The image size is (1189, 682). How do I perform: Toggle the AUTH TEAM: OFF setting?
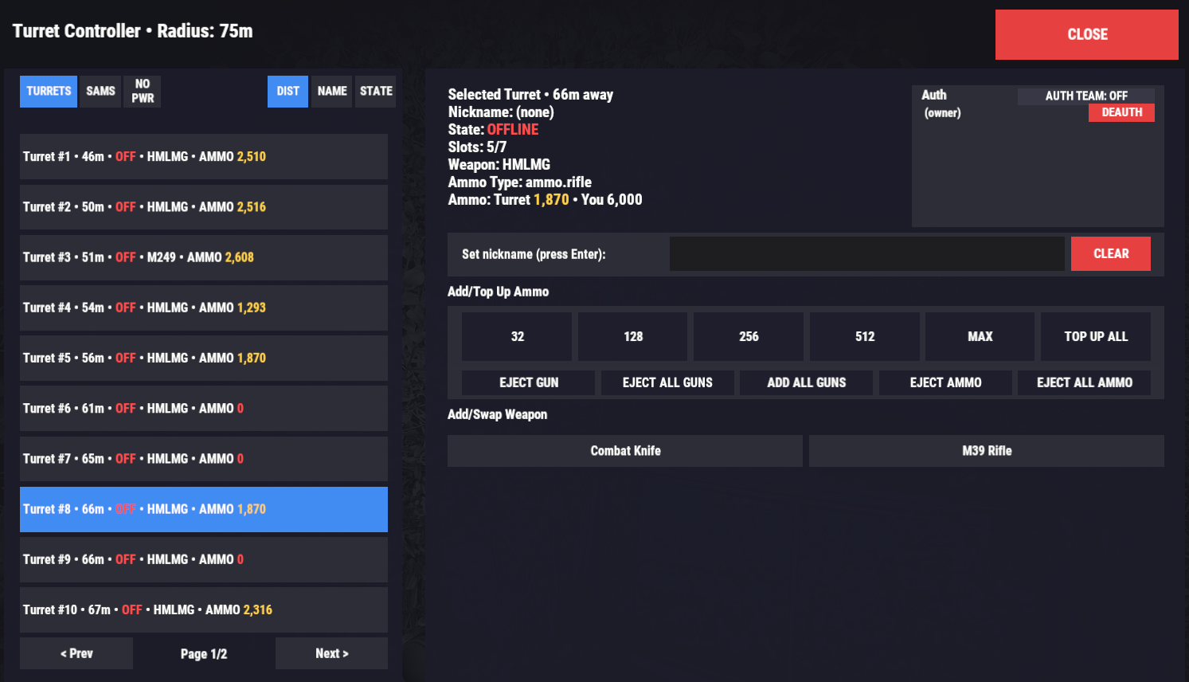click(1085, 96)
